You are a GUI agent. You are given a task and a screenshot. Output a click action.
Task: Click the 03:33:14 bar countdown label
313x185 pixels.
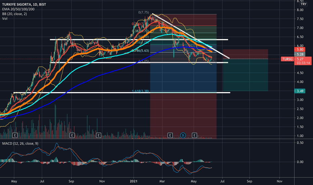pyautogui.click(x=303, y=63)
